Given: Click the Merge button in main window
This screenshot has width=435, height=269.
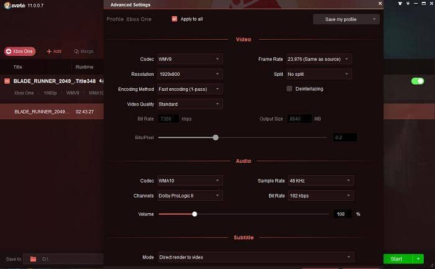Looking at the screenshot, I should tap(83, 52).
